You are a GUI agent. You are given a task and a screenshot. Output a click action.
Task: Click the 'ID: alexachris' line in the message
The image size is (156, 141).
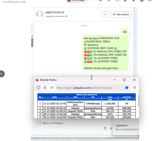point(91,45)
